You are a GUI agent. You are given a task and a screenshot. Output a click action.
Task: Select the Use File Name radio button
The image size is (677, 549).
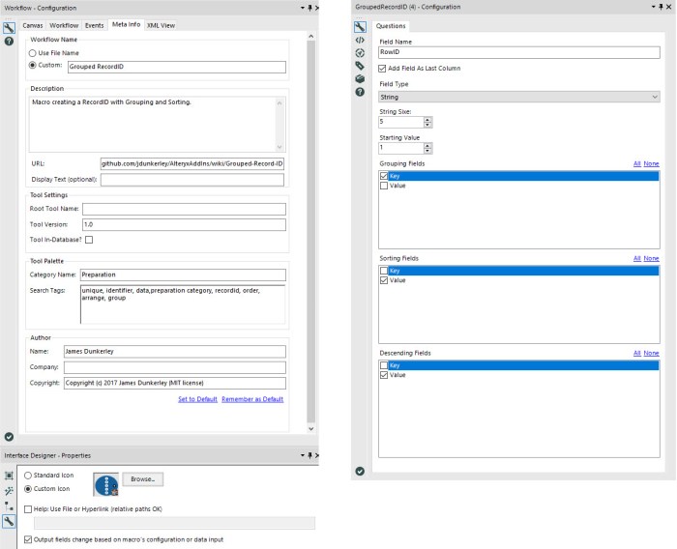point(33,51)
